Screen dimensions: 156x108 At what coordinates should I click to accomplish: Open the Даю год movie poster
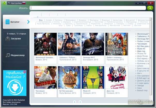(x=116, y=78)
